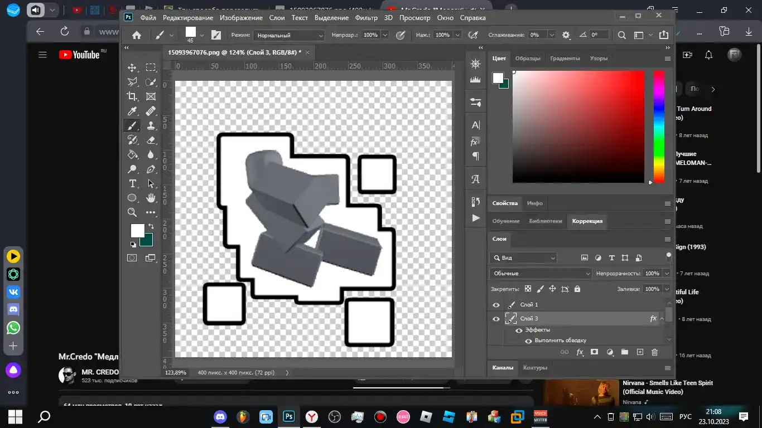Open the Изображение menu
The height and width of the screenshot is (428, 762).
(x=241, y=18)
